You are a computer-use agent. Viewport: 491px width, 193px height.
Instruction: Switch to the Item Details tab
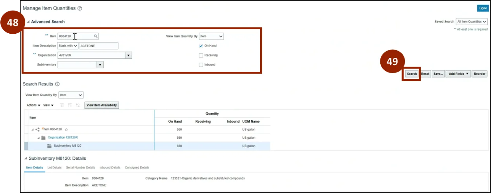pyautogui.click(x=34, y=168)
